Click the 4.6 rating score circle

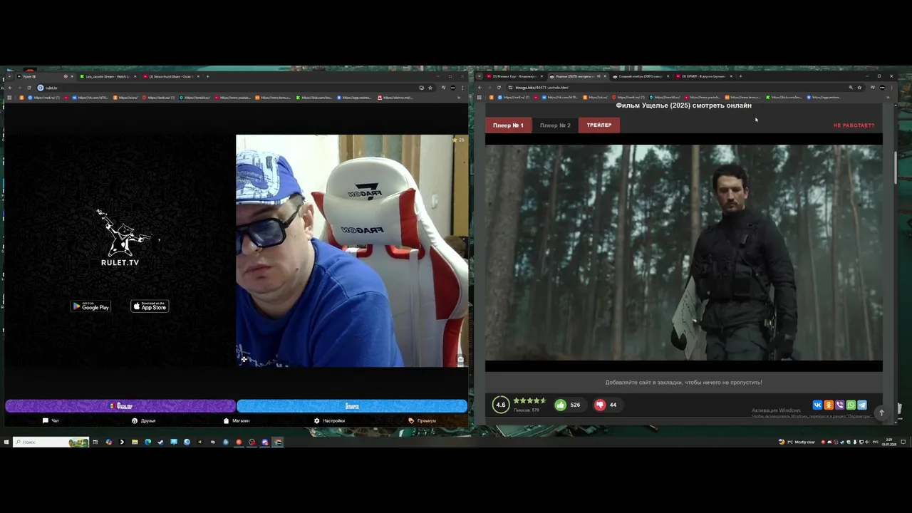pyautogui.click(x=501, y=405)
